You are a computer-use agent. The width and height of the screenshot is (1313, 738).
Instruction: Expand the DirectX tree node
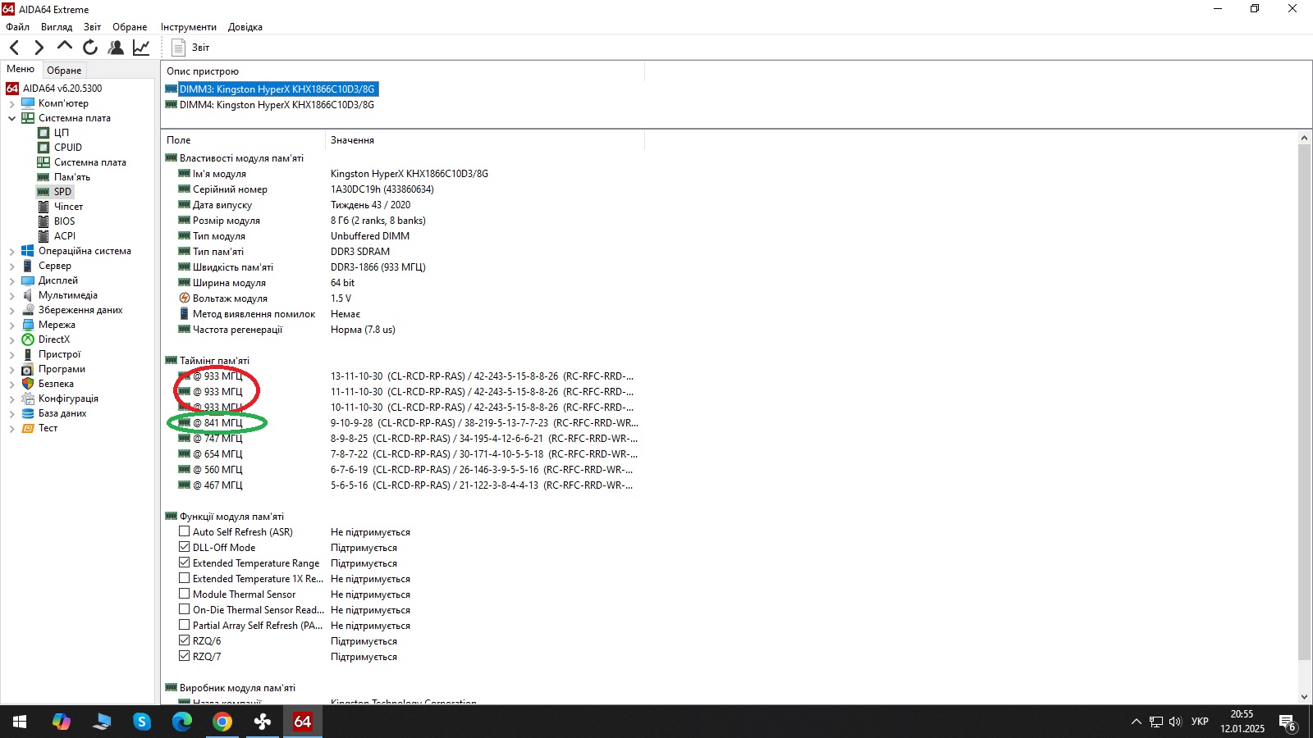(x=12, y=340)
